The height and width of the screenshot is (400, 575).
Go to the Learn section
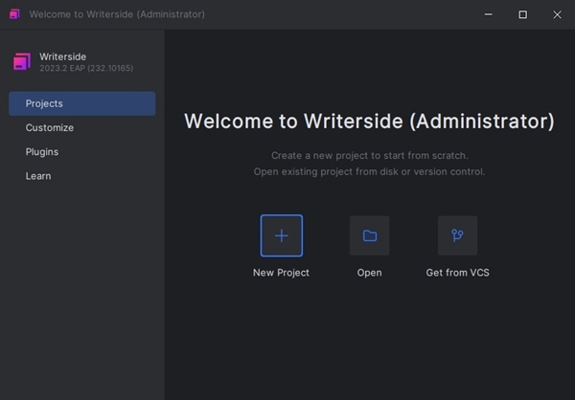pyautogui.click(x=38, y=176)
